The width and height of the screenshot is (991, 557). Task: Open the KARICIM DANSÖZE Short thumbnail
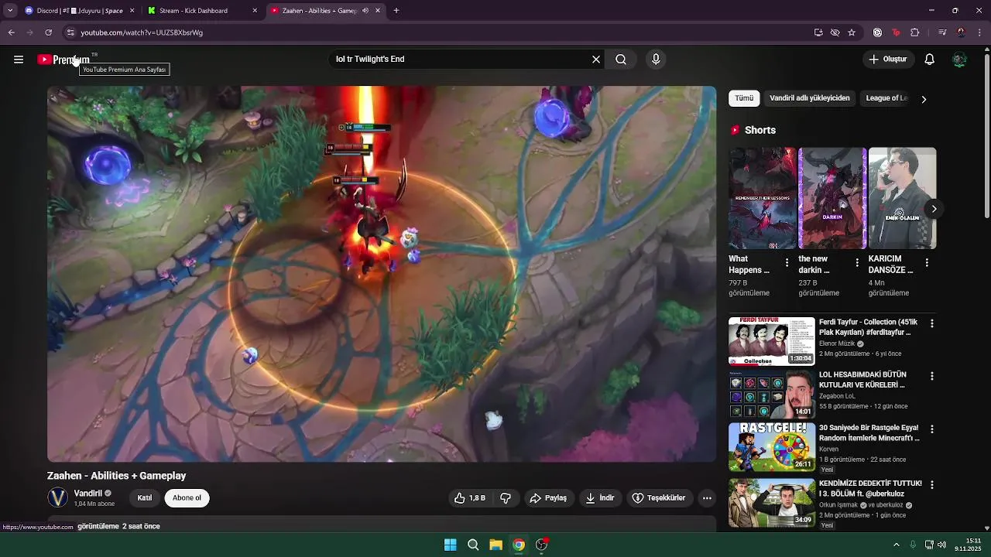(x=902, y=198)
